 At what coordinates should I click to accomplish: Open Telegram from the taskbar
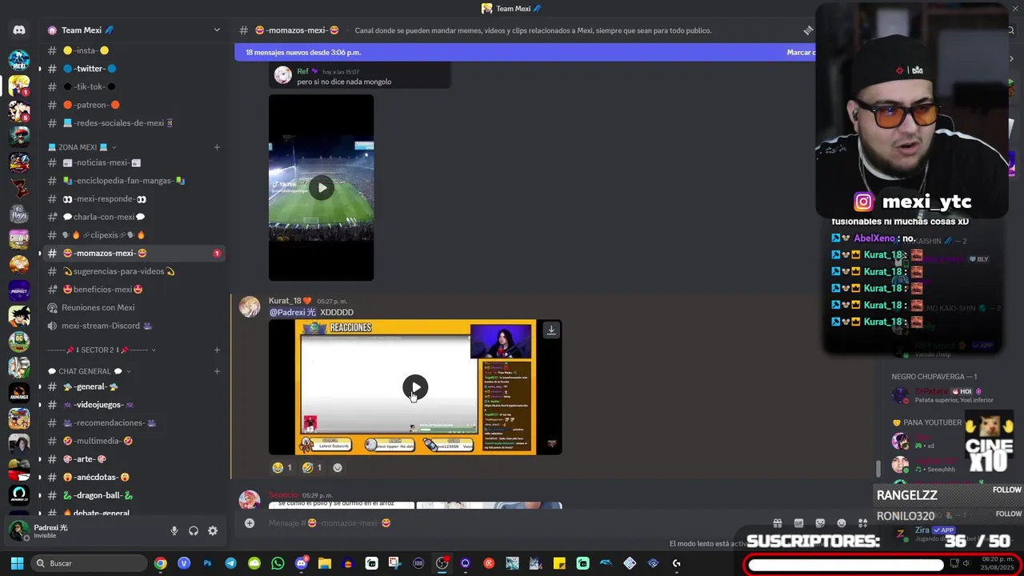click(230, 563)
